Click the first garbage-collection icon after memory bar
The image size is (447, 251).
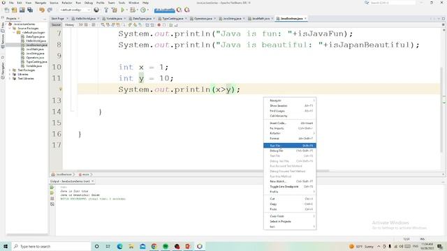[x=179, y=10]
